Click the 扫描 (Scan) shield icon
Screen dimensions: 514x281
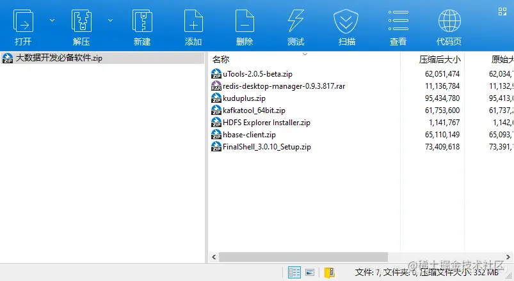(346, 22)
